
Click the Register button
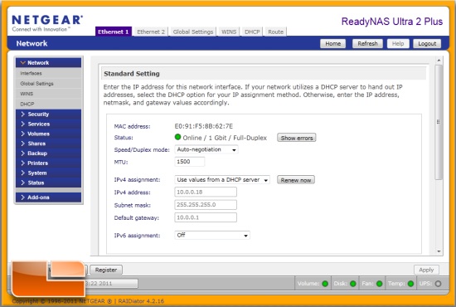(x=106, y=270)
